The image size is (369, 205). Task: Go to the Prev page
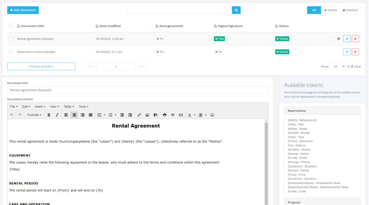click(89, 67)
